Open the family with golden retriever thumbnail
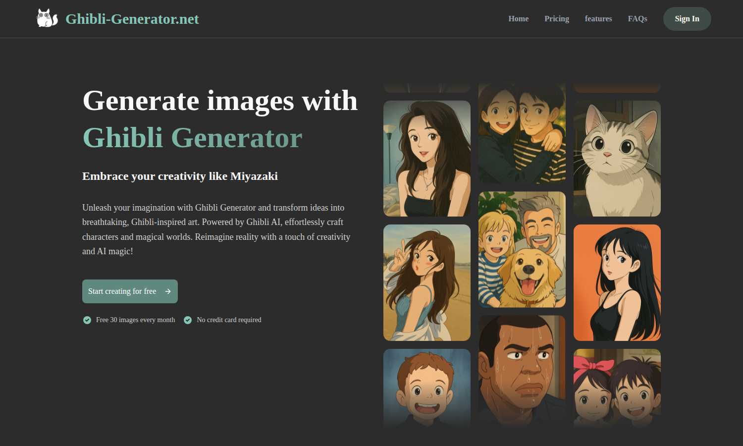The width and height of the screenshot is (743, 446). coord(522,250)
